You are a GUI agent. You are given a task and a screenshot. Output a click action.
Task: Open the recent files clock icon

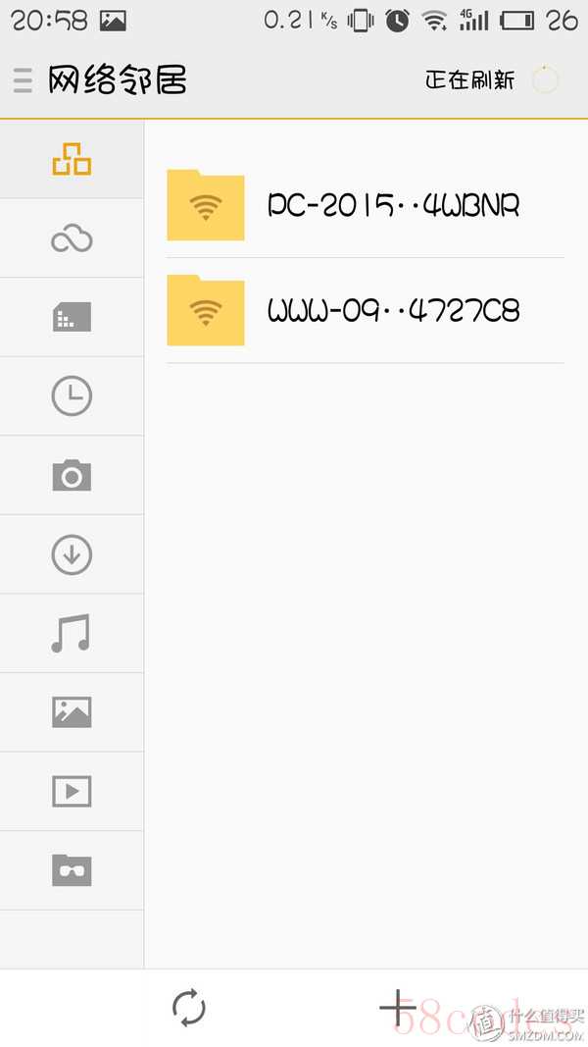coord(72,396)
